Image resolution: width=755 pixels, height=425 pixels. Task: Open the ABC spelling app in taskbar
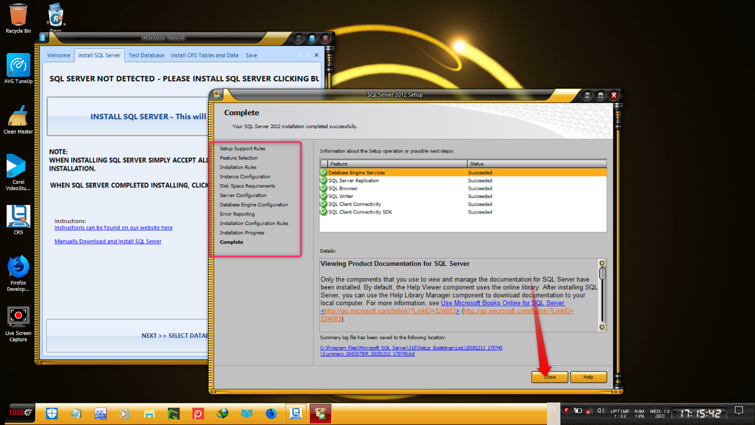coord(101,414)
